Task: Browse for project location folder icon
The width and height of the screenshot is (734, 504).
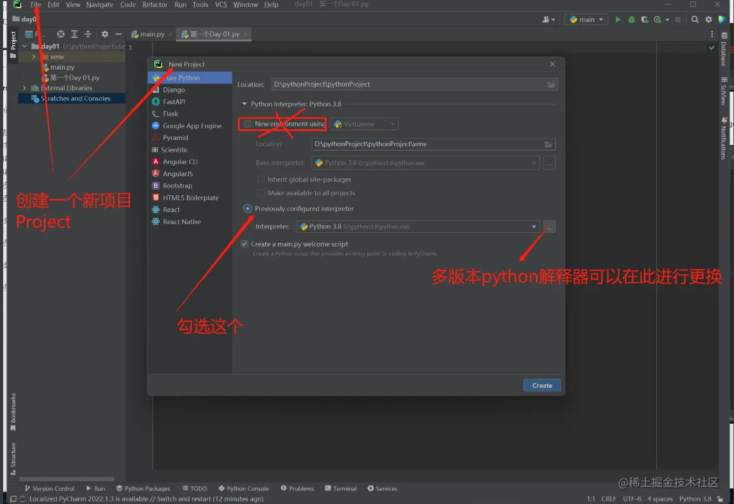Action: pos(551,85)
